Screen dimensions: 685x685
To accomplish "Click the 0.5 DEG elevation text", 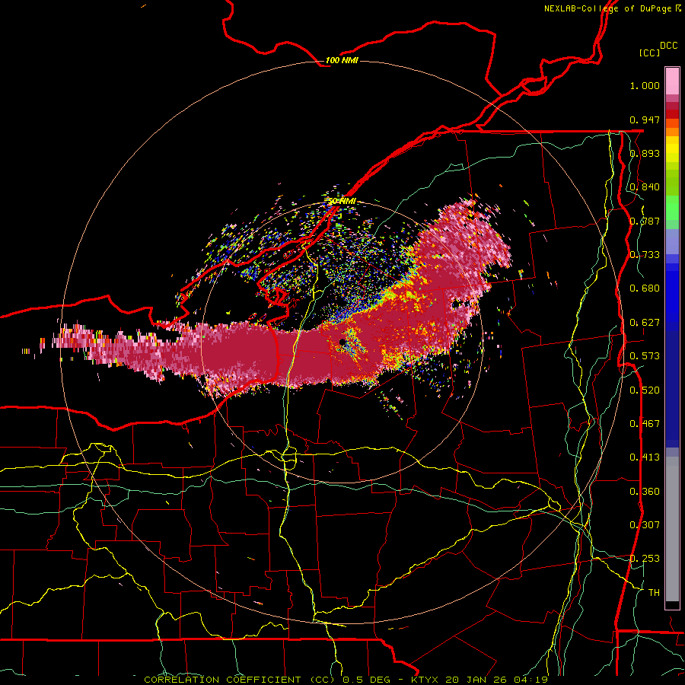I will coord(368,680).
